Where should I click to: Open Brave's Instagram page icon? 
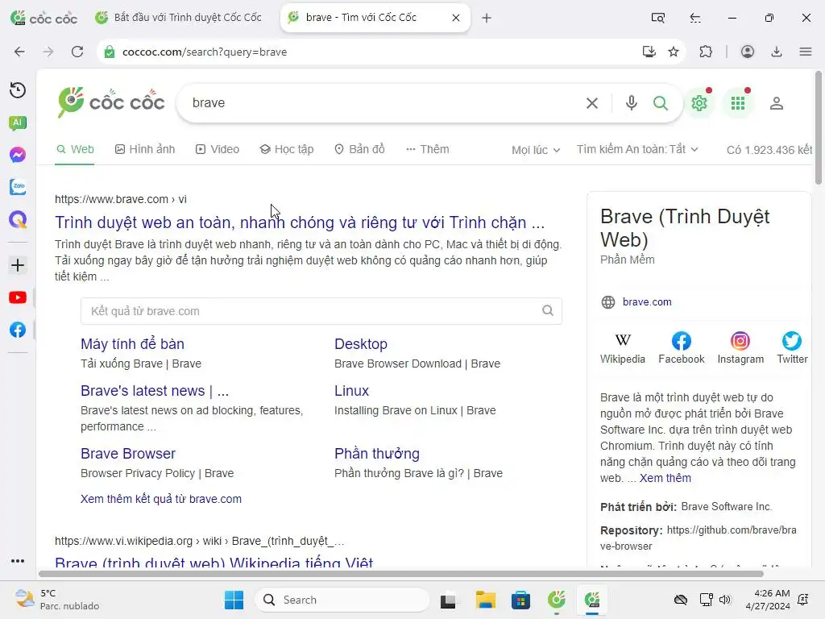tap(740, 348)
